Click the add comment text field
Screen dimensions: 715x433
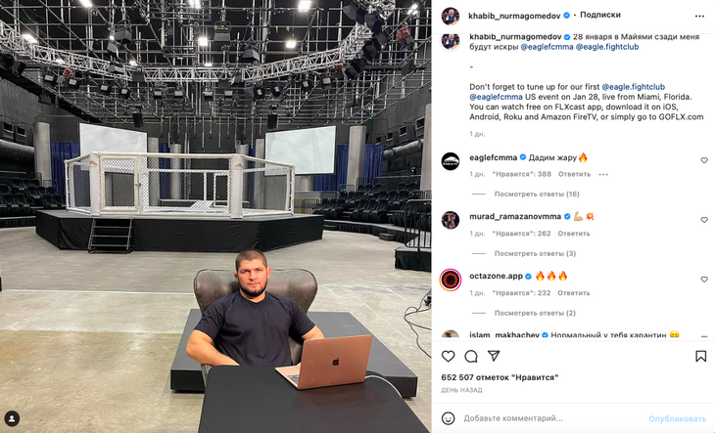coord(551,418)
